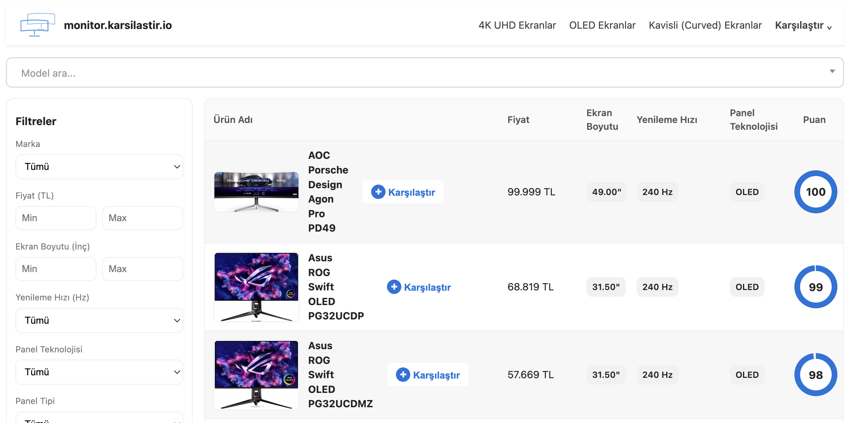Click plus icon for Asus PG32UCDMZ compare
The image size is (860, 423).
coord(403,375)
